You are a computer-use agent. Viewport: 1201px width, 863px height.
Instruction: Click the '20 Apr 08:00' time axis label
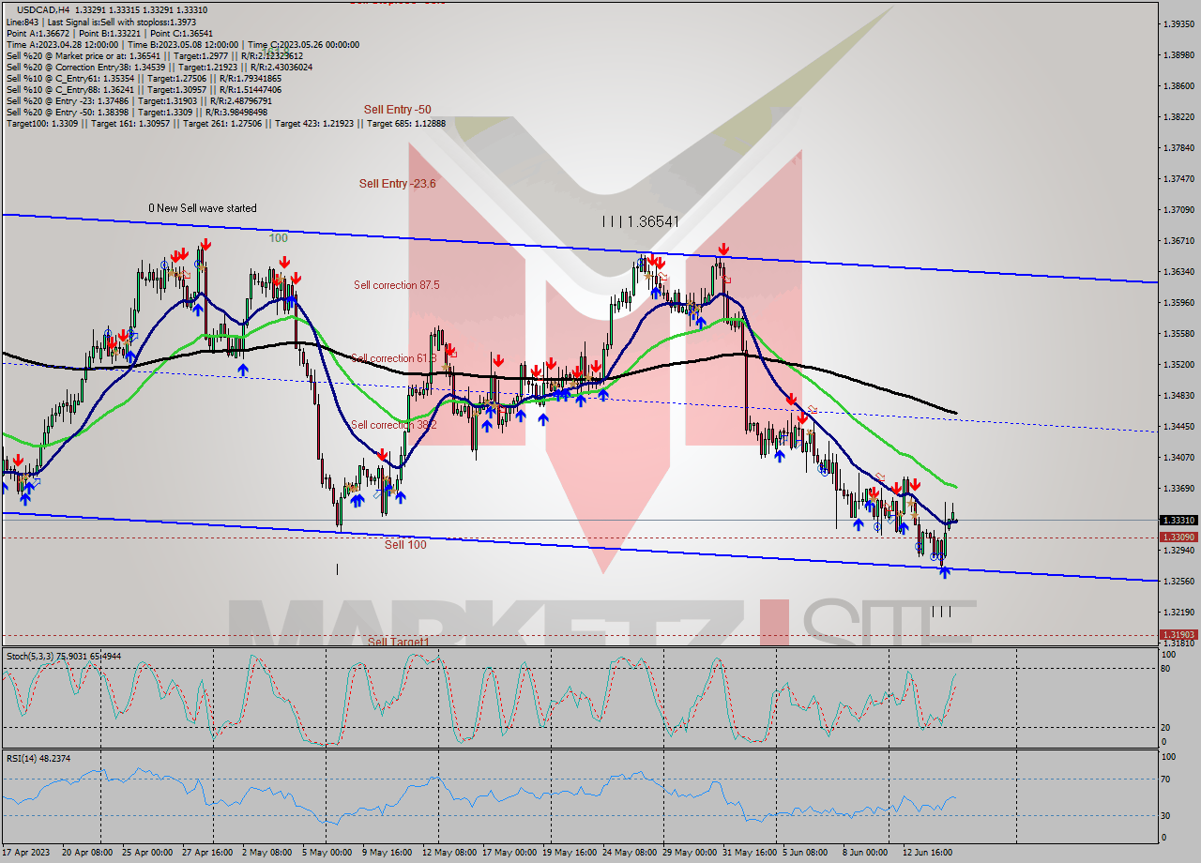click(85, 852)
